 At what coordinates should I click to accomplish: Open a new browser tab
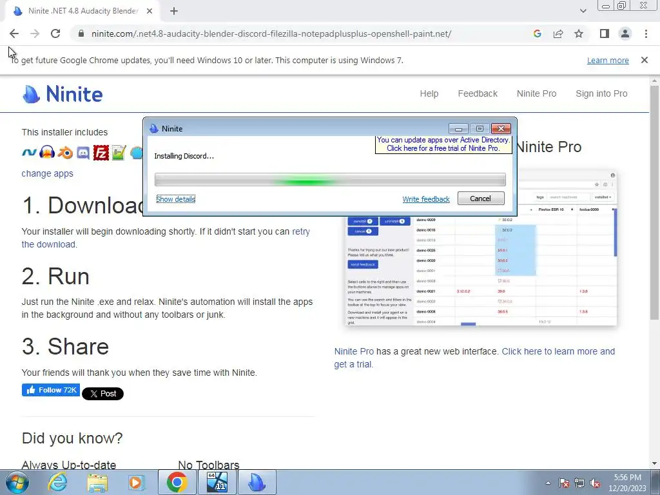click(174, 11)
